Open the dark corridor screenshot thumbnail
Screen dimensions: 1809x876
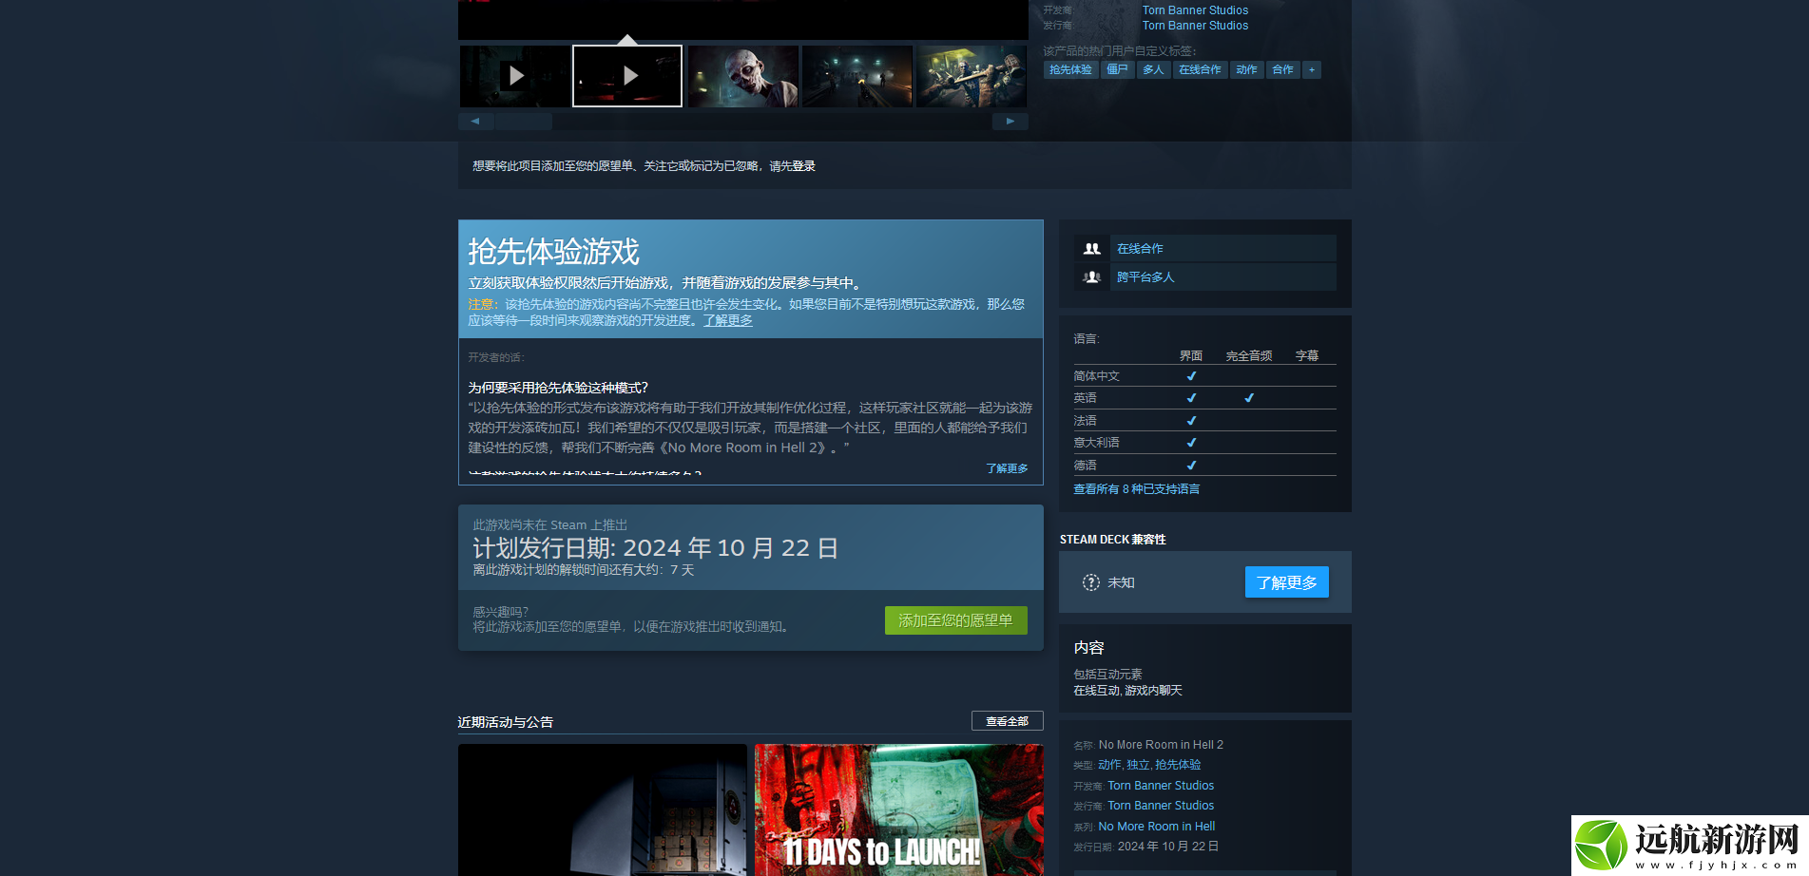(856, 76)
